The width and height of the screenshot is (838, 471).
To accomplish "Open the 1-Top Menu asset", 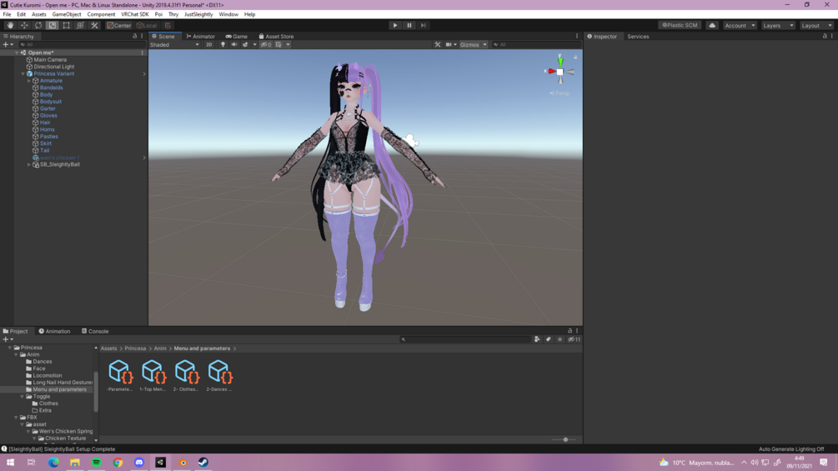I will click(x=153, y=375).
